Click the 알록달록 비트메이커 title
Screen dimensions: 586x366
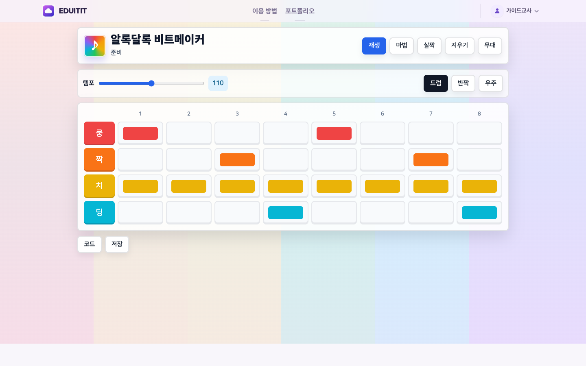pyautogui.click(x=157, y=40)
